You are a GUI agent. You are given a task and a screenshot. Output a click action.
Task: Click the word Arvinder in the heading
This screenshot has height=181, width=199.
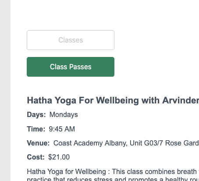[x=181, y=100]
